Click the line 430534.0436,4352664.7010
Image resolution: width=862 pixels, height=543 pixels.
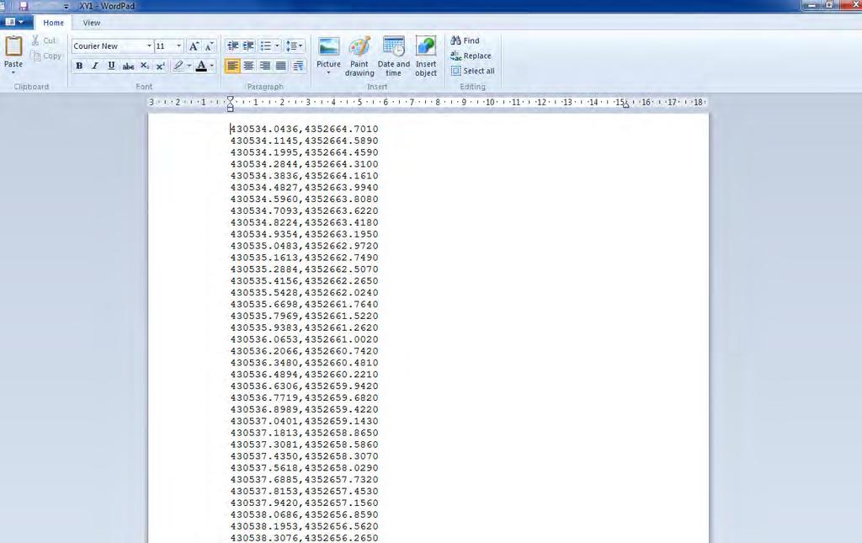click(x=304, y=129)
